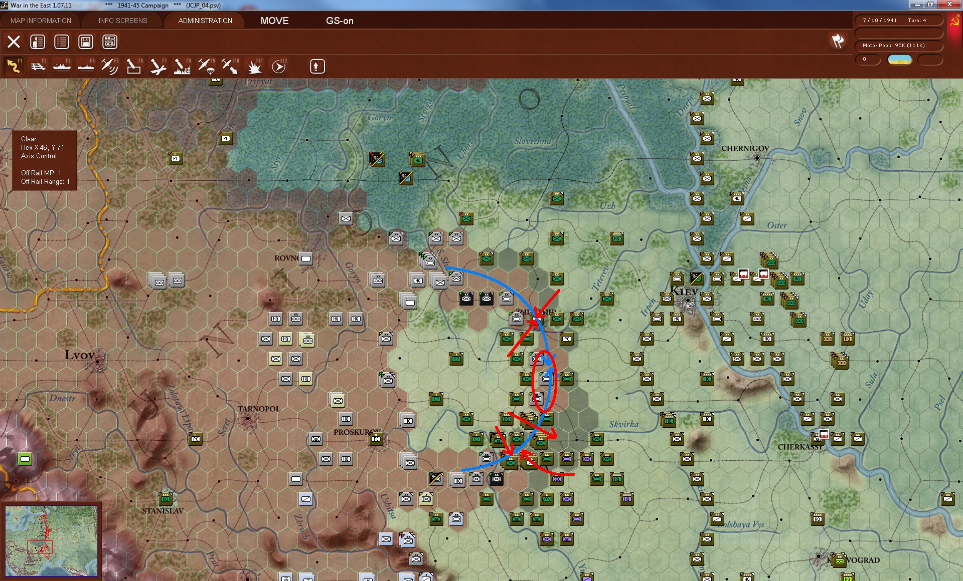Select the F9 Air transport mode icon
Image resolution: width=963 pixels, height=581 pixels.
coord(206,66)
